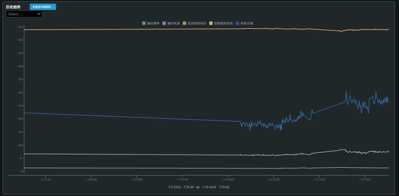Toggle the 变频器热状态 legend swatch
Screen dimensions: 399x196
coord(211,23)
